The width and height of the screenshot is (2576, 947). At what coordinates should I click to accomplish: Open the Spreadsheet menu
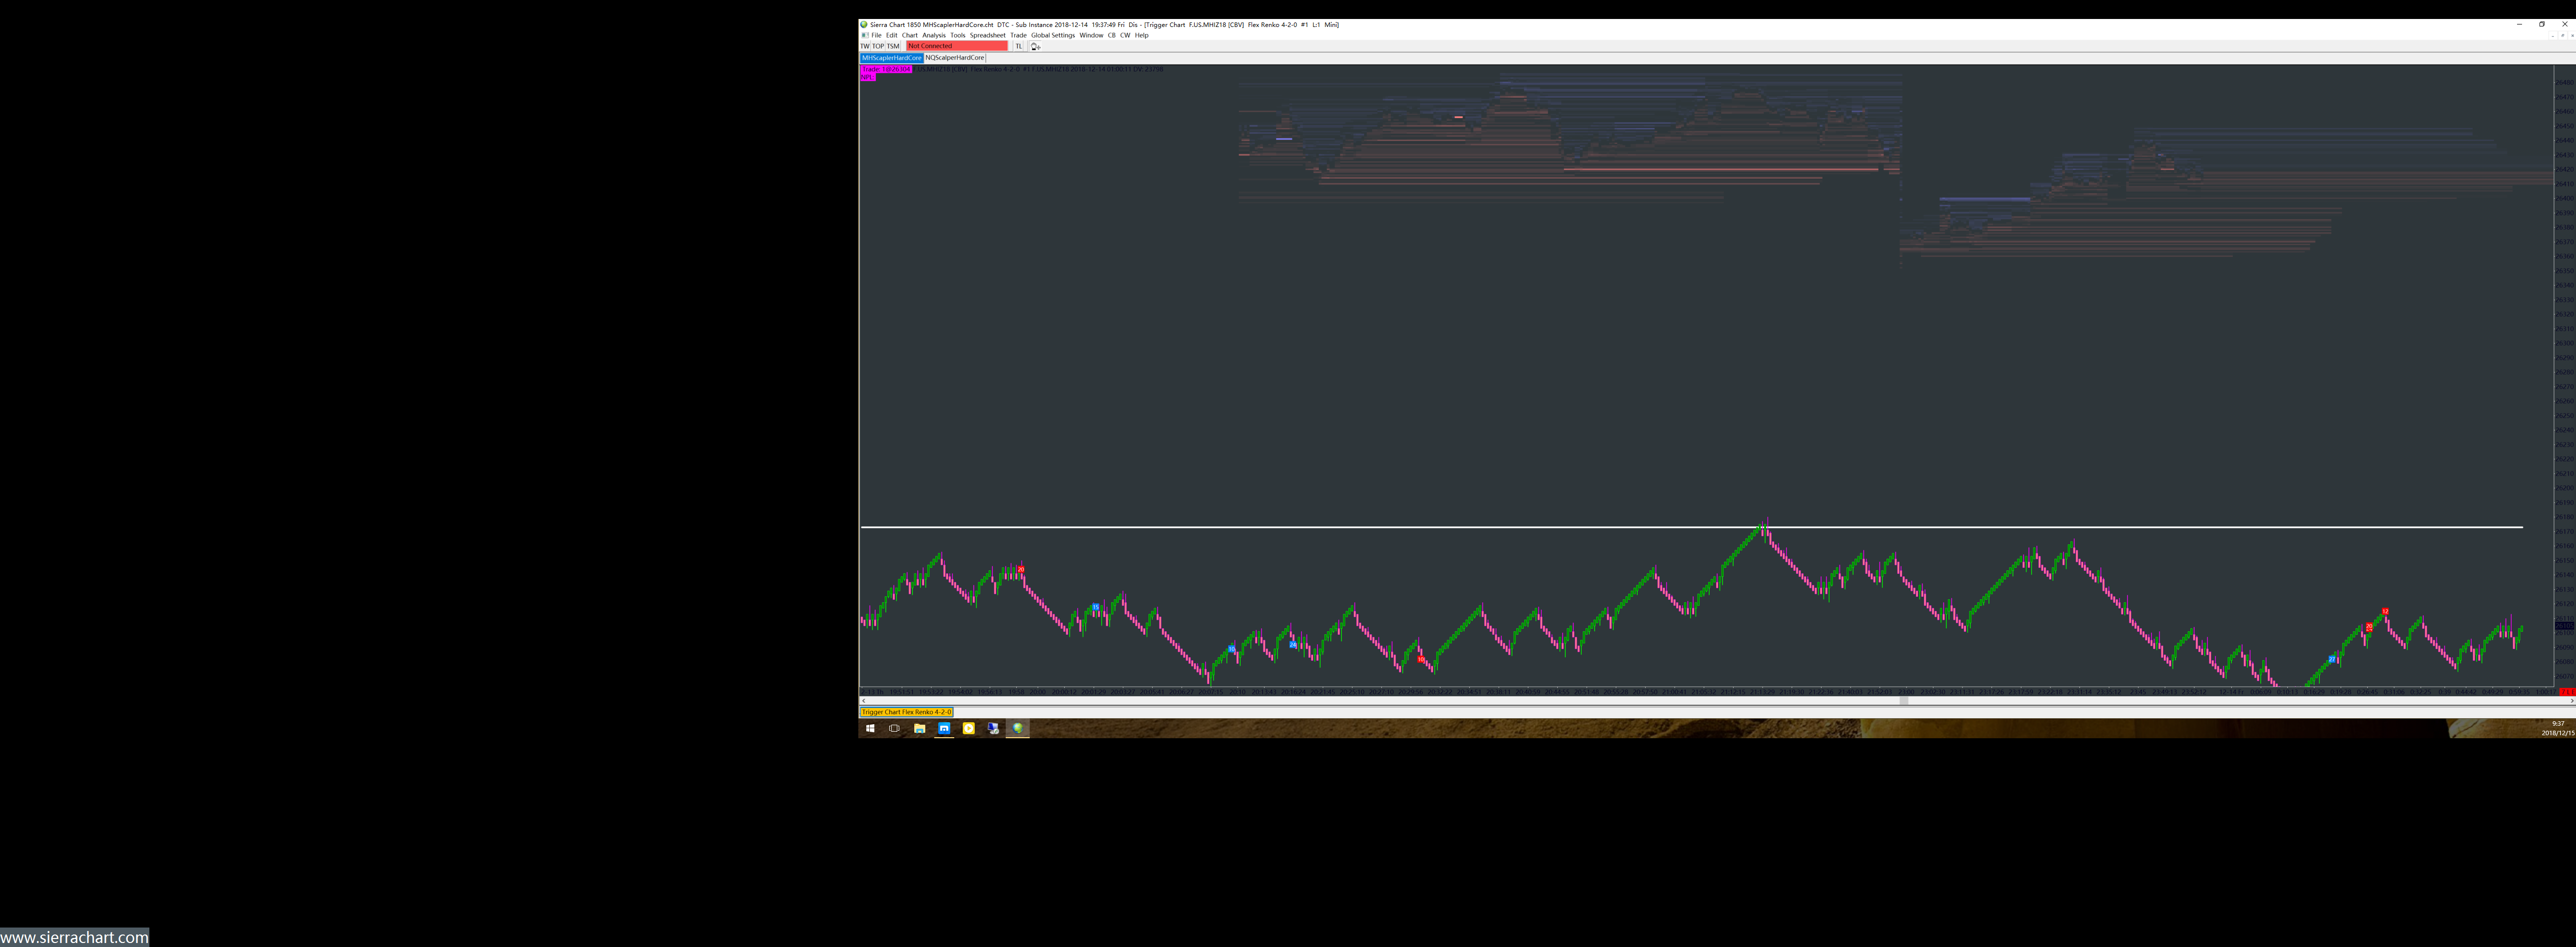987,35
